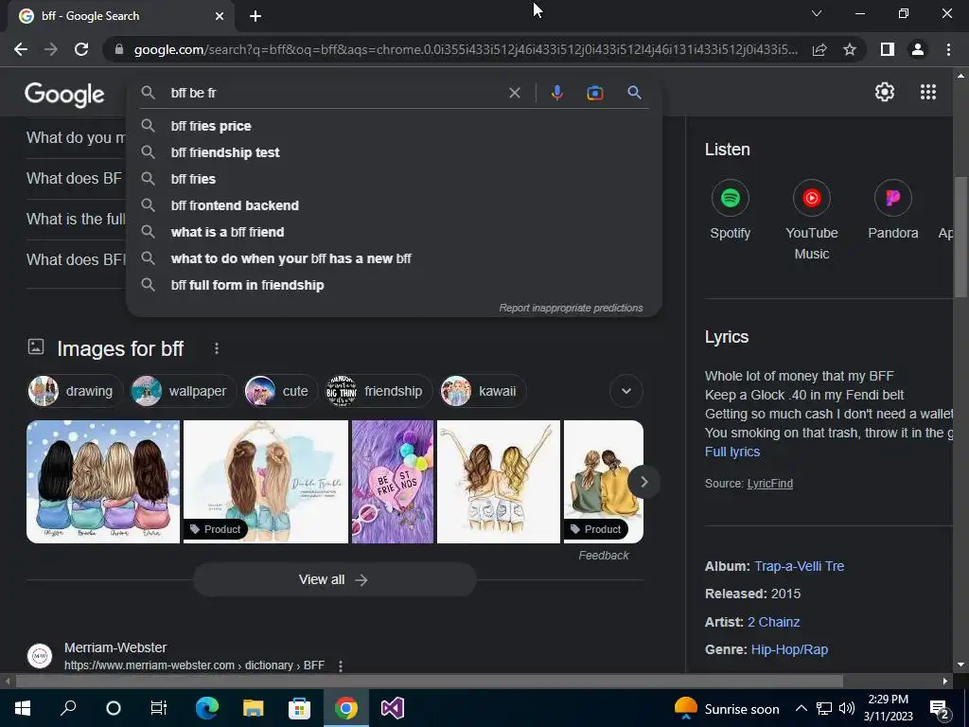The height and width of the screenshot is (727, 969).
Task: Select suggestion bff fries price
Action: [x=394, y=126]
